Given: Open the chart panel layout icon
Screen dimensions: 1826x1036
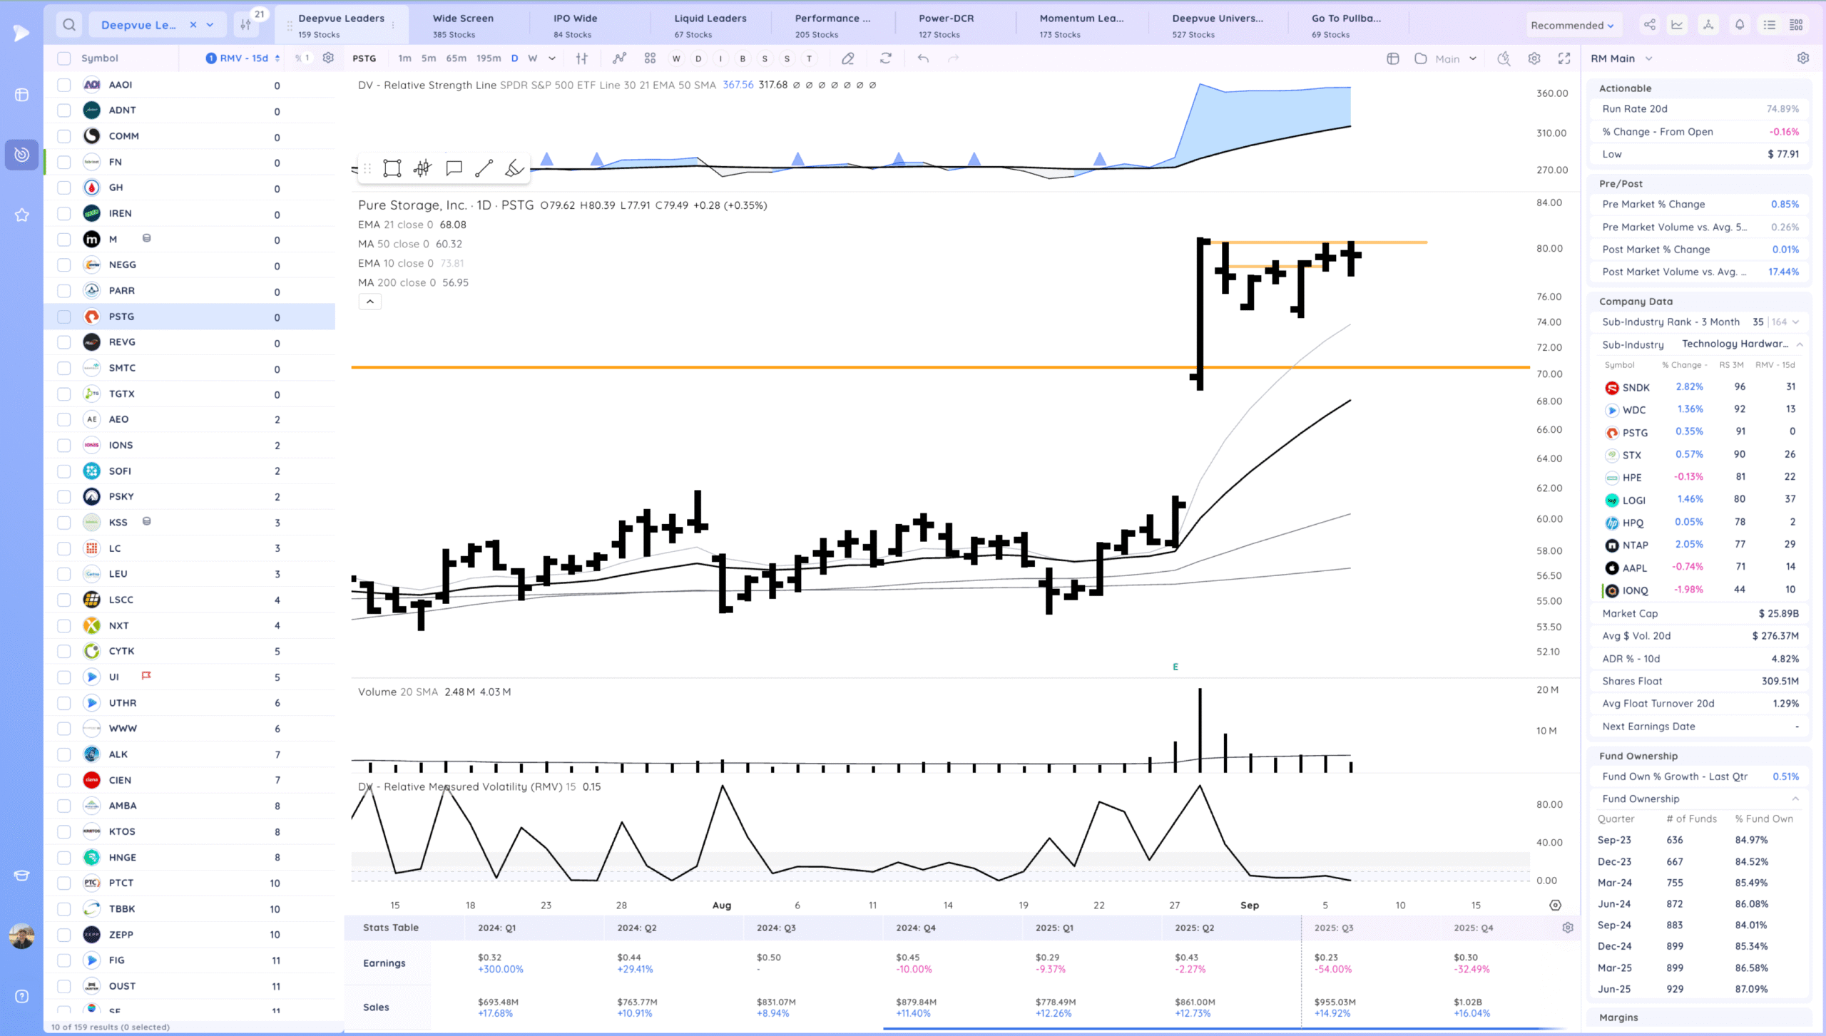Looking at the screenshot, I should pos(1393,58).
